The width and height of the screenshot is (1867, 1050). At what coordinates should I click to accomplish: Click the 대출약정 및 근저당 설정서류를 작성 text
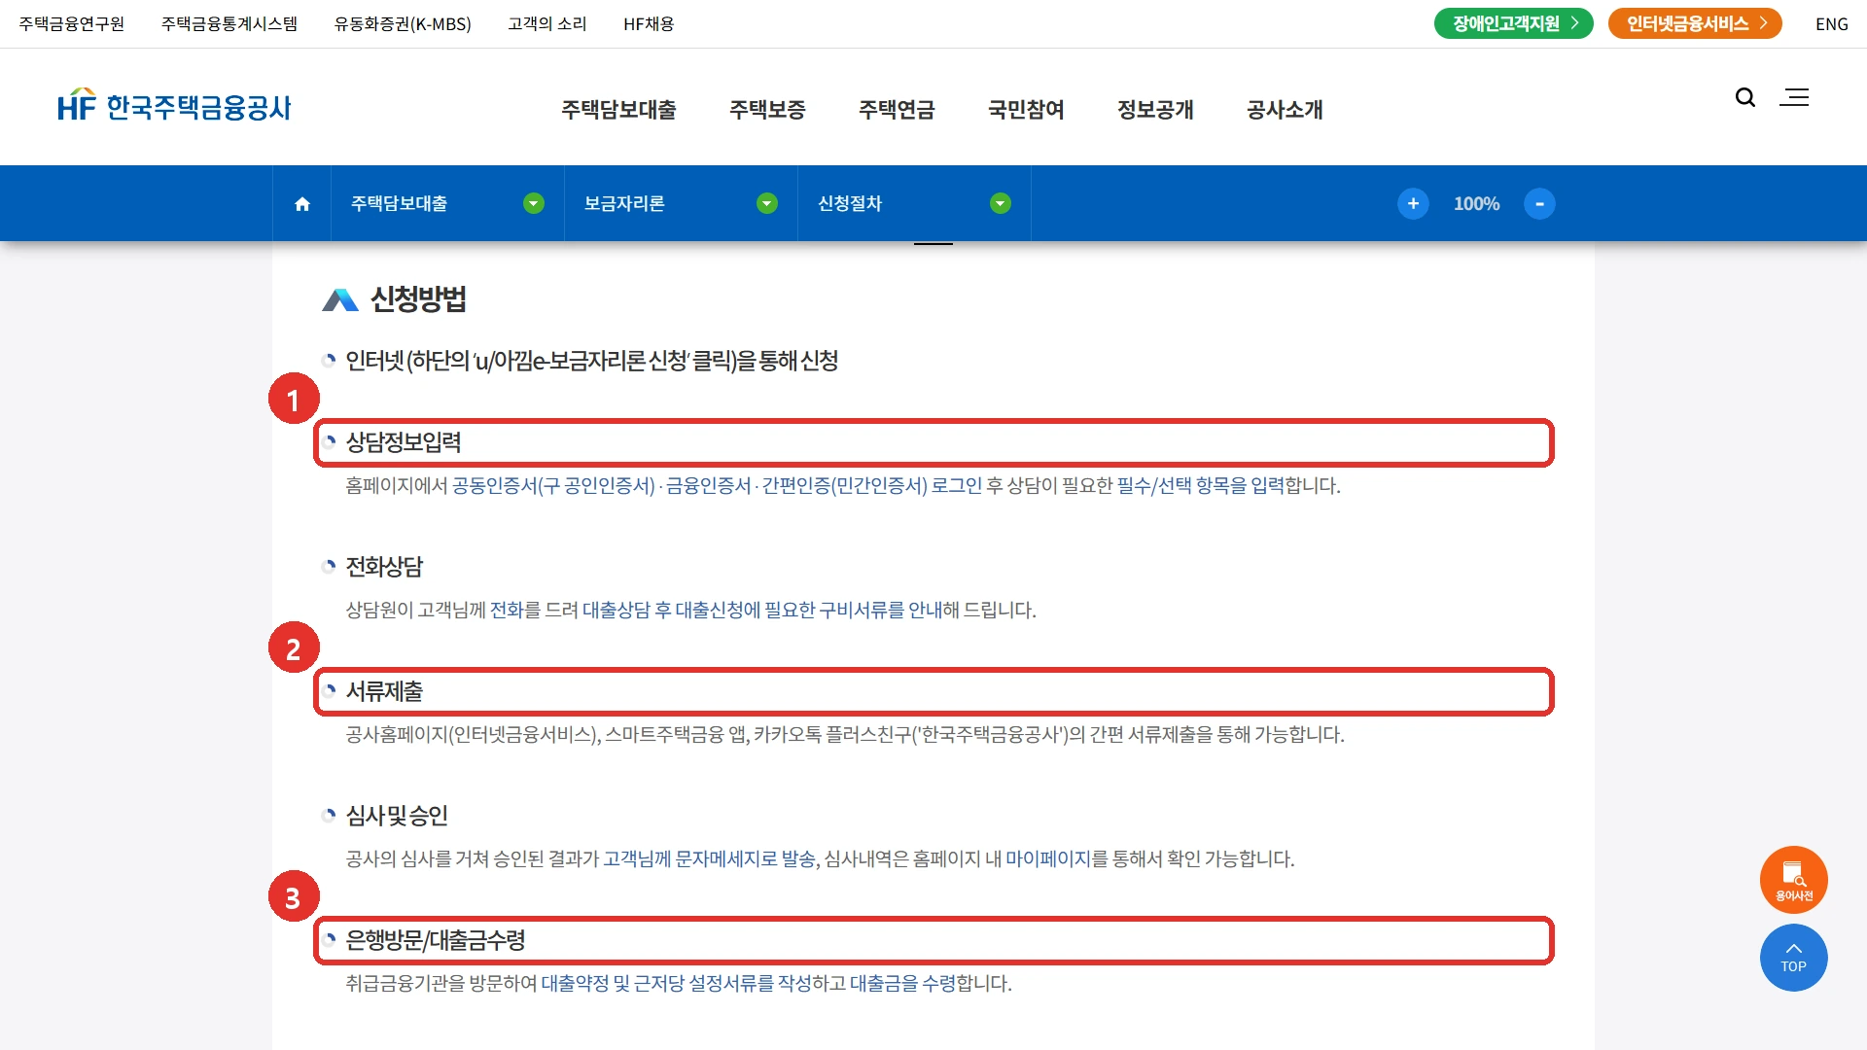pyautogui.click(x=676, y=983)
